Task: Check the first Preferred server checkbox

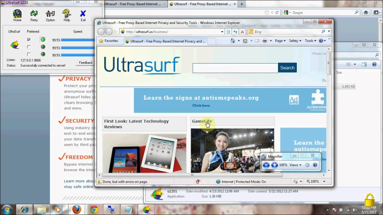Action: [29, 40]
